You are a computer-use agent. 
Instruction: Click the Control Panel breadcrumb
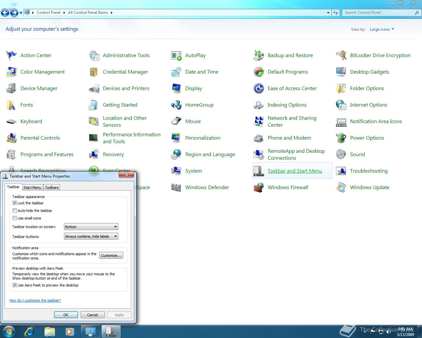click(48, 13)
